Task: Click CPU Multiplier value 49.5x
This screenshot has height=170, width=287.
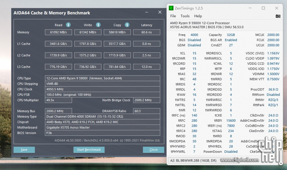Action: pyautogui.click(x=58, y=100)
